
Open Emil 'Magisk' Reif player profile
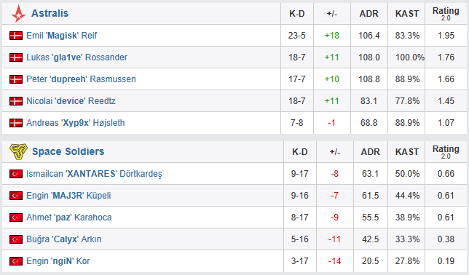point(62,36)
